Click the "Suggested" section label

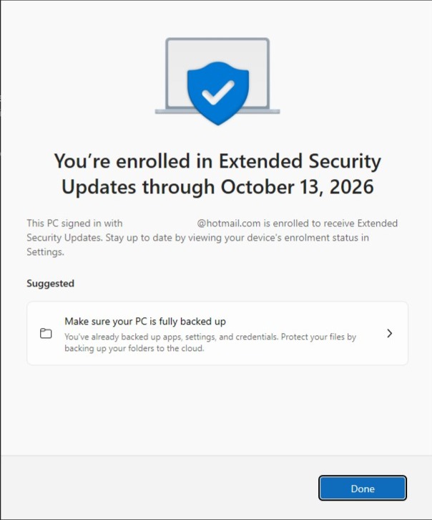click(50, 283)
